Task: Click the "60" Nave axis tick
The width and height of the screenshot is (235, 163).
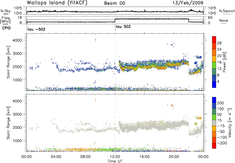Action: coord(210,18)
